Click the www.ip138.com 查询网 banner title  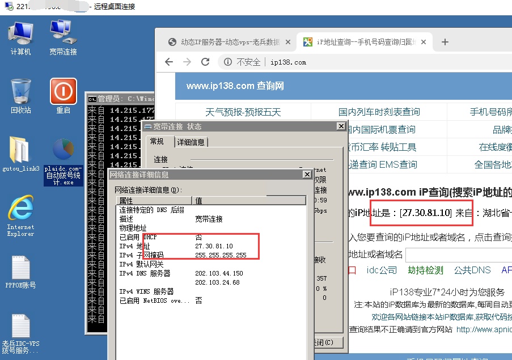tap(235, 86)
